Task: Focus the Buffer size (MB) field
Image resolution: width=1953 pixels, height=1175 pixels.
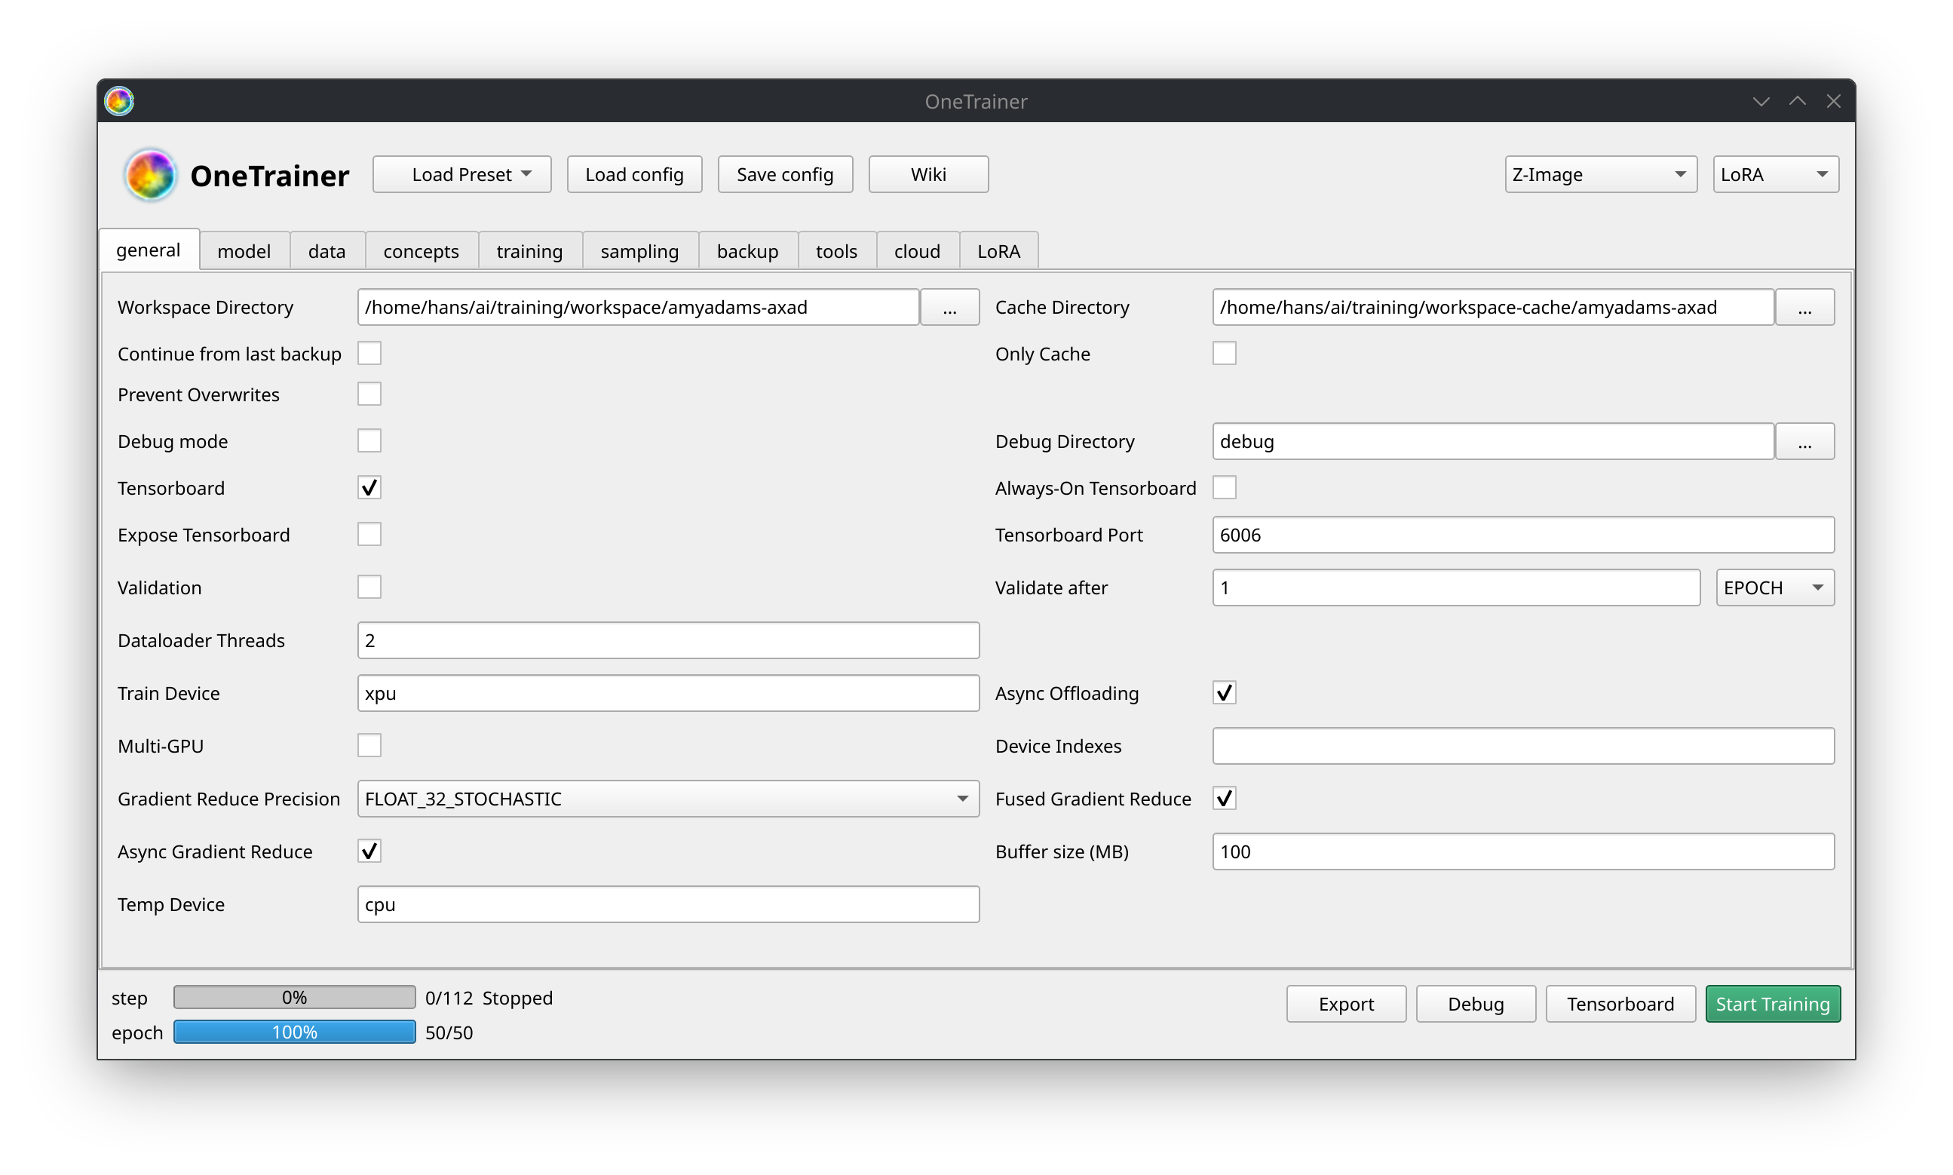Action: [1523, 851]
